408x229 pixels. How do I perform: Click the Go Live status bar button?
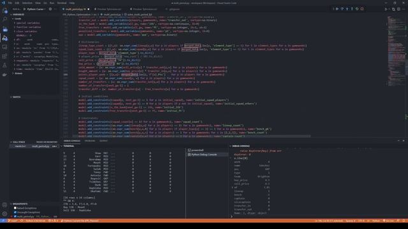pos(388,221)
